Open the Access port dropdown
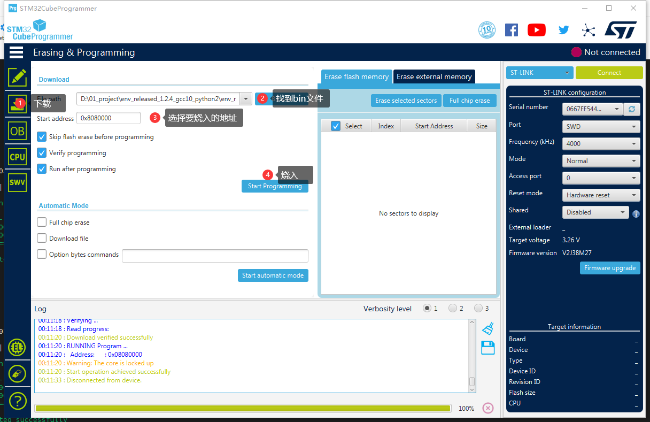This screenshot has width=650, height=422. [601, 178]
